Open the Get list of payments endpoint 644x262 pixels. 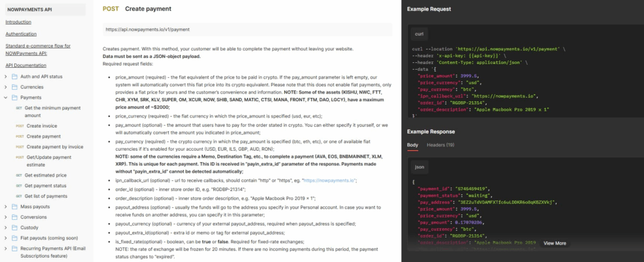click(x=45, y=196)
